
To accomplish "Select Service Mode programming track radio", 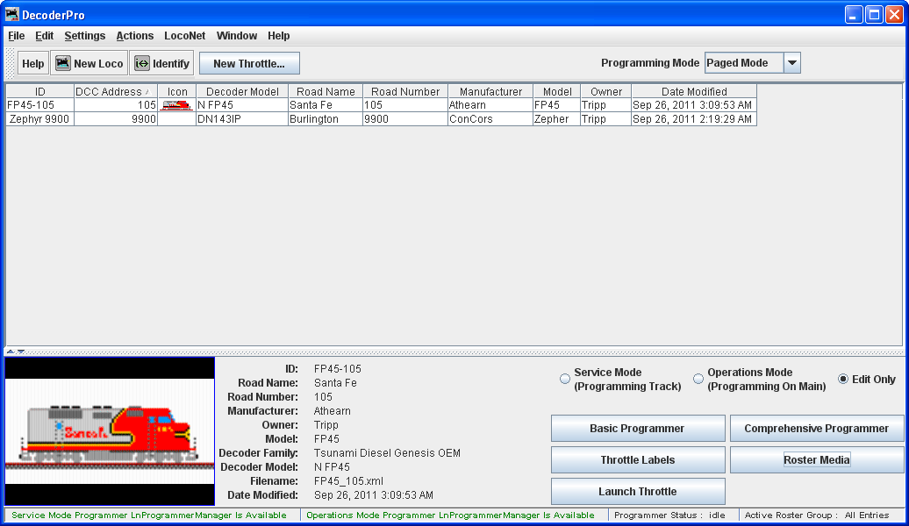I will tap(565, 379).
